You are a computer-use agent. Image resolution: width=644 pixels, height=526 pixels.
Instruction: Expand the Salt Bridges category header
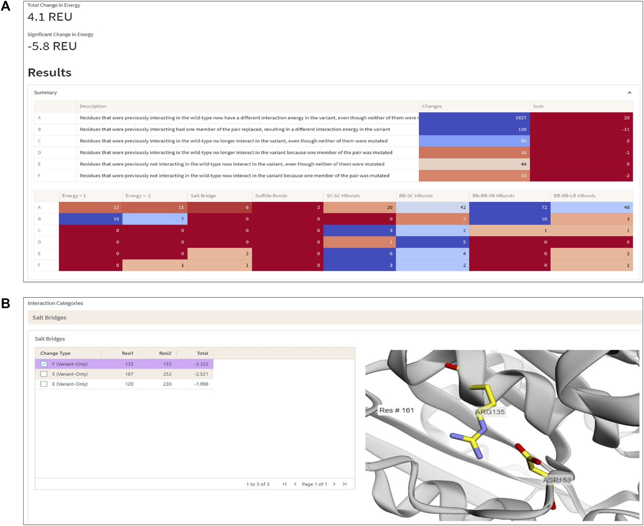pos(49,317)
